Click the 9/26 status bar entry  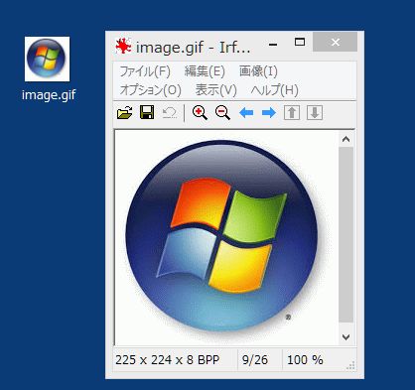[255, 359]
